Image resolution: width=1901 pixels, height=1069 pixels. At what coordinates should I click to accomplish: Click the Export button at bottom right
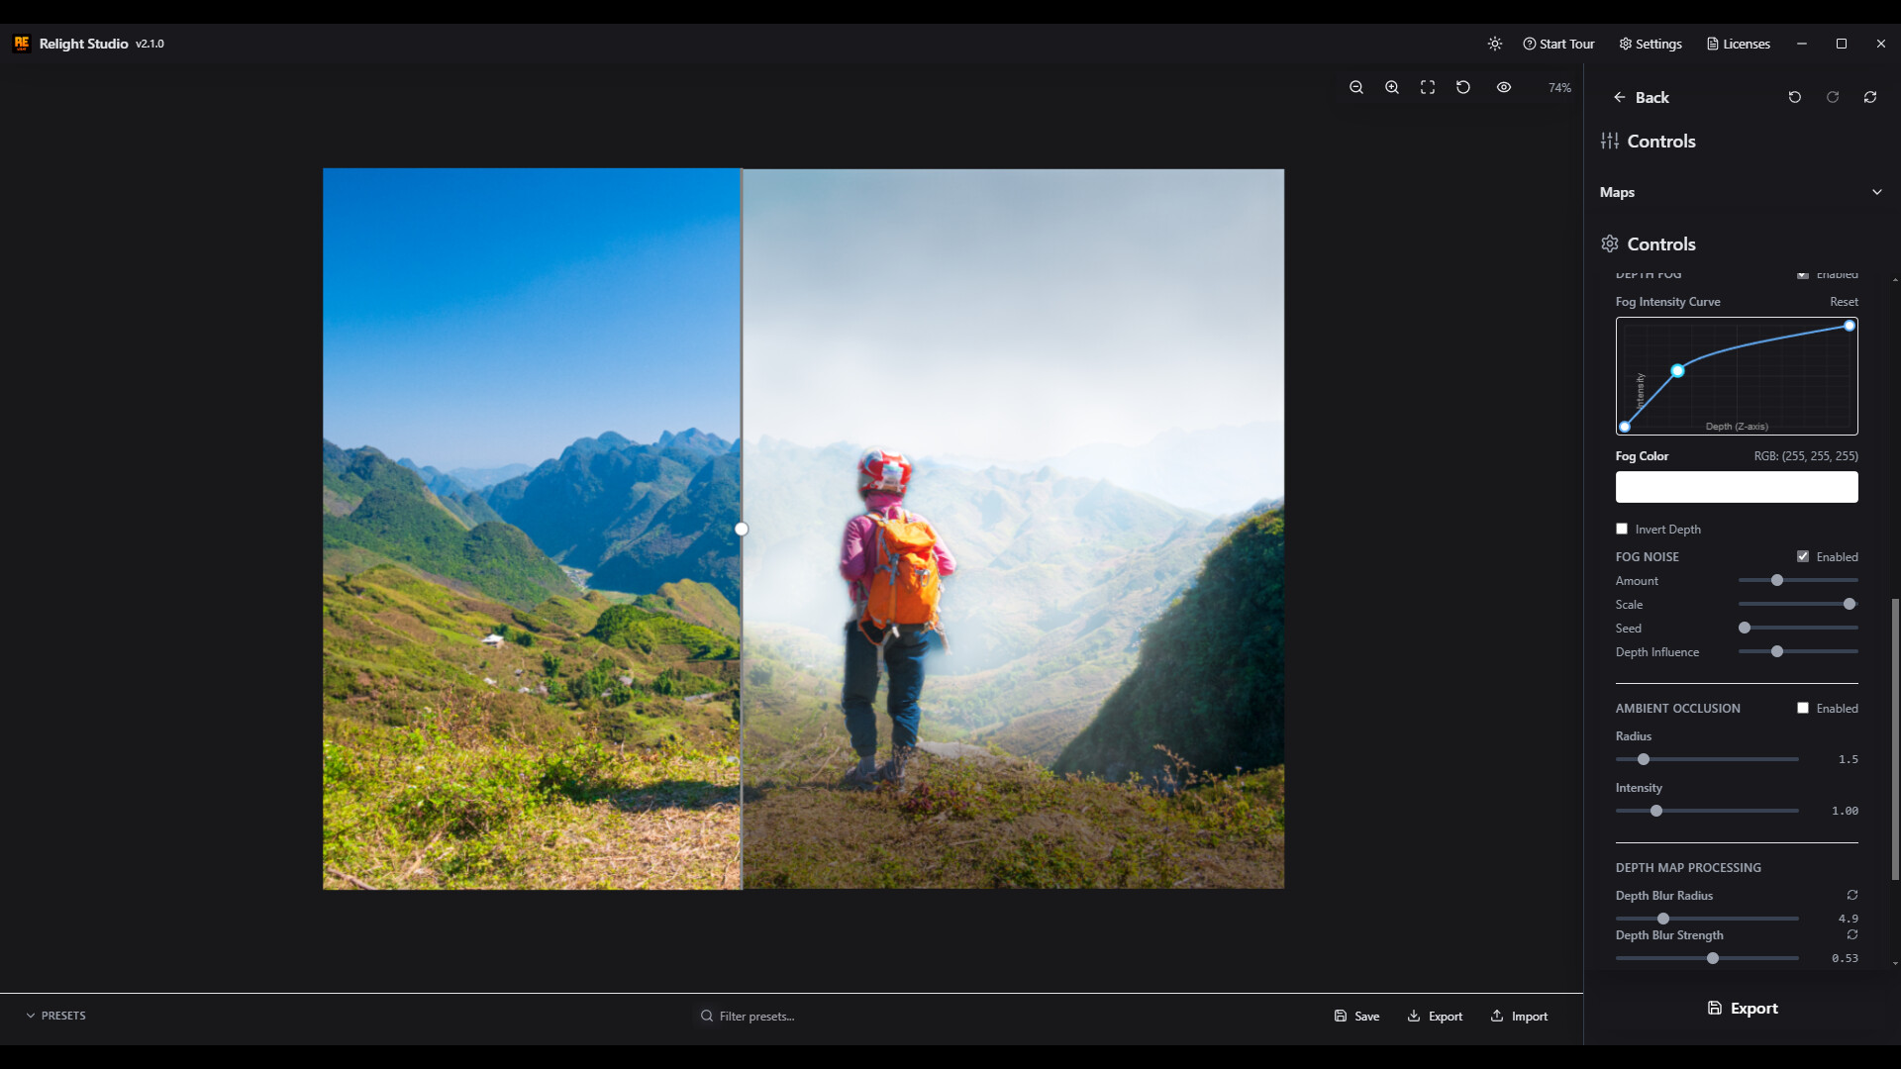point(1744,1008)
